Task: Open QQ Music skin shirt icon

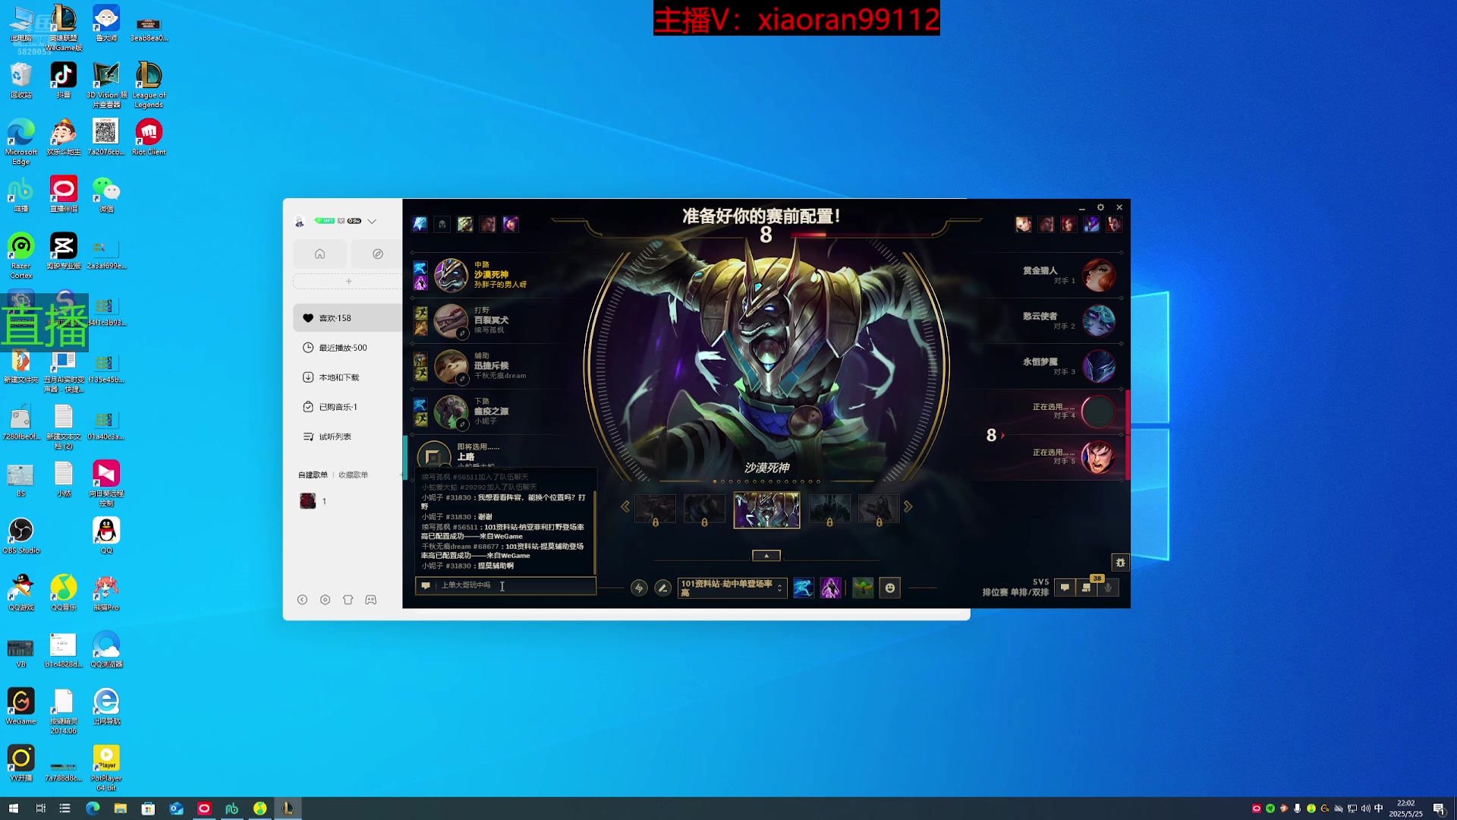Action: [x=348, y=600]
